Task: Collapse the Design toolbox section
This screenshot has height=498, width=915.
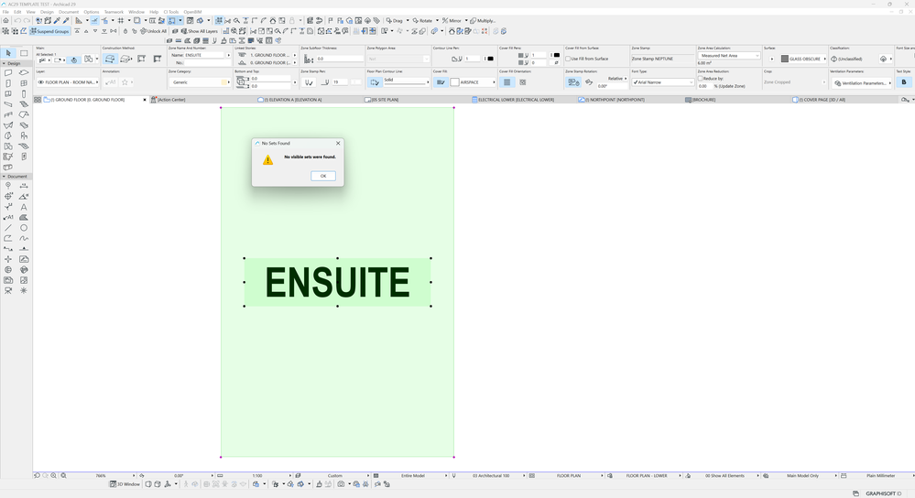Action: [4, 63]
